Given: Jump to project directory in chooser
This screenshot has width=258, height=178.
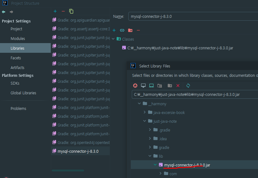Looking at the screenshot, I should pos(151,86).
